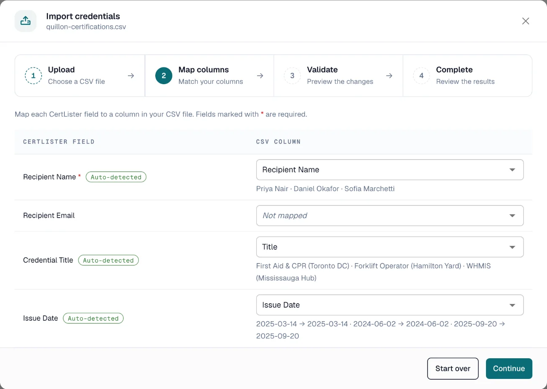Image resolution: width=547 pixels, height=389 pixels.
Task: Click the Start over button
Action: [453, 368]
